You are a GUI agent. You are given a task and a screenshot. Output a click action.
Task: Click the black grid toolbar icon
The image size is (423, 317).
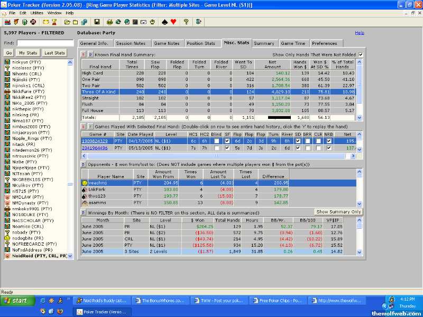click(135, 22)
